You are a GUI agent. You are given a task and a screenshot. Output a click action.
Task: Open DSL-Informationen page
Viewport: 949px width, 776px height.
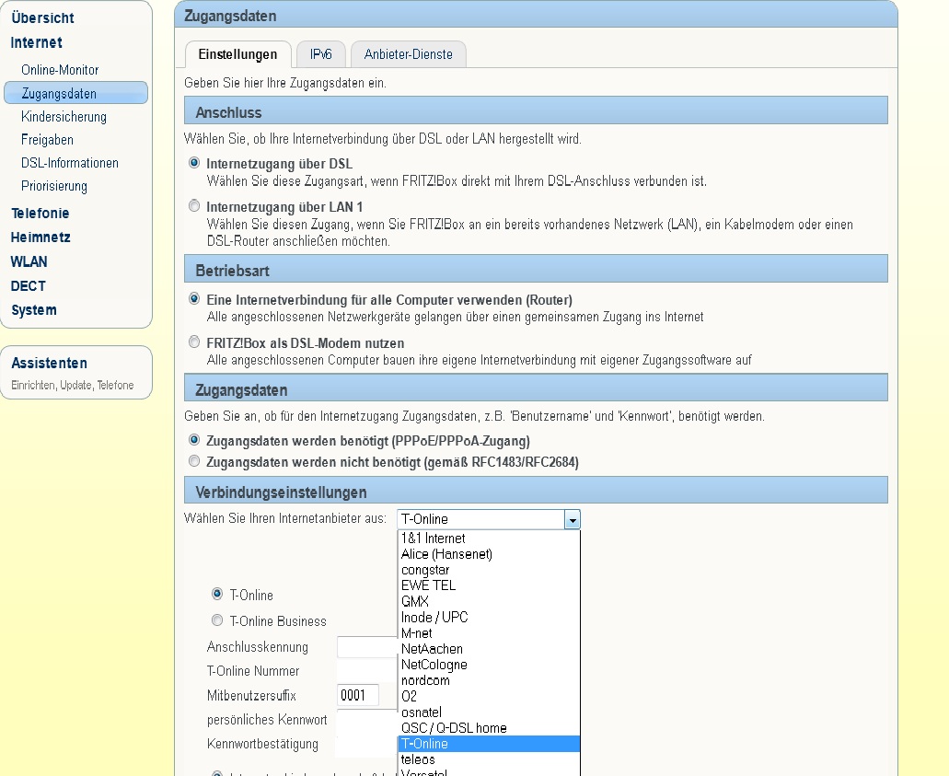(x=70, y=163)
